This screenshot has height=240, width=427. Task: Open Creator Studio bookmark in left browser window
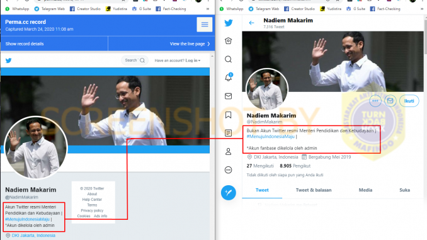pos(85,9)
